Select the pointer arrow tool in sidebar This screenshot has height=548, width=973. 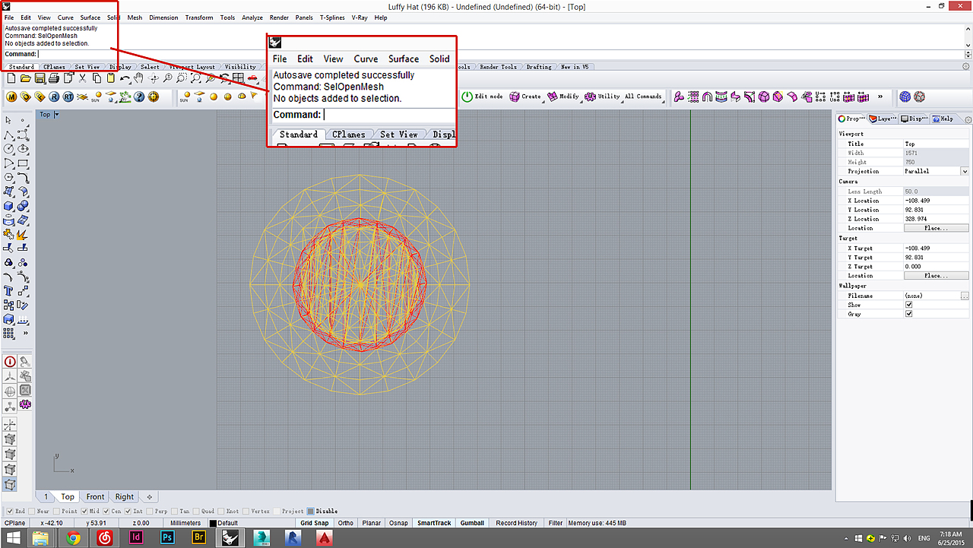(x=9, y=120)
